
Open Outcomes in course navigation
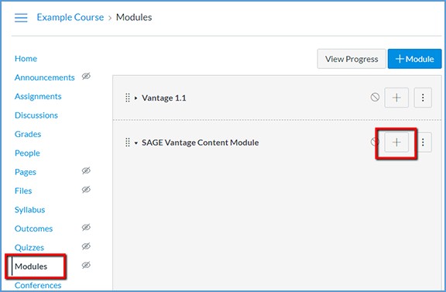point(33,228)
